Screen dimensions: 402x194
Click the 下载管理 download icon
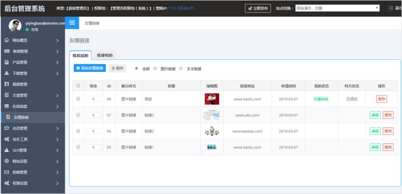(7, 73)
